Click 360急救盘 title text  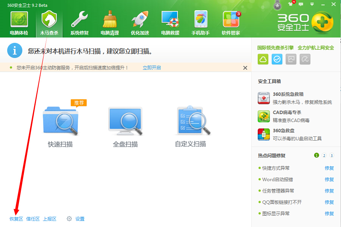point(283,131)
